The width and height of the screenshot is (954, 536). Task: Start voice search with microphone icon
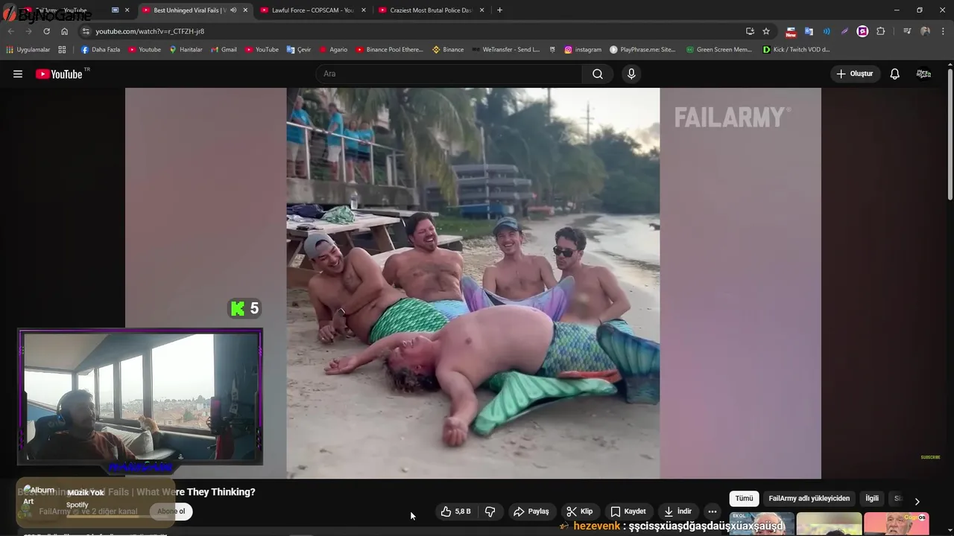tap(631, 74)
